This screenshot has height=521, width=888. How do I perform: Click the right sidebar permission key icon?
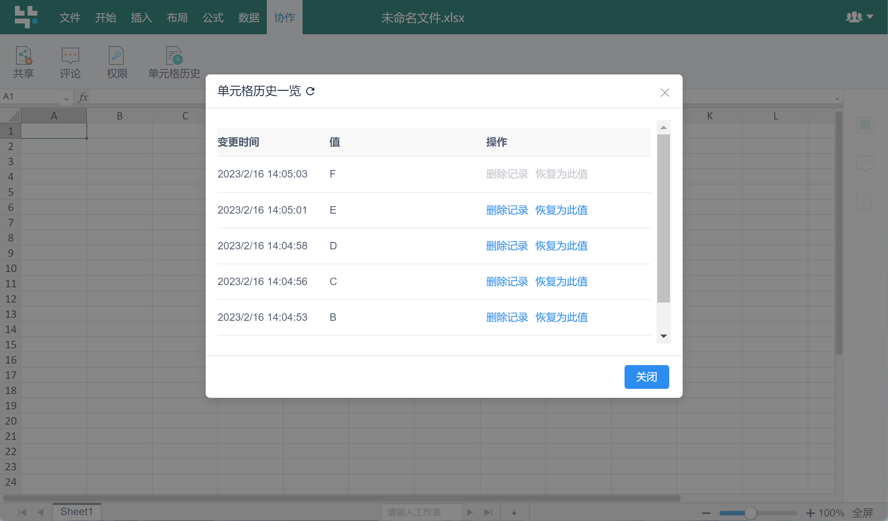point(865,201)
